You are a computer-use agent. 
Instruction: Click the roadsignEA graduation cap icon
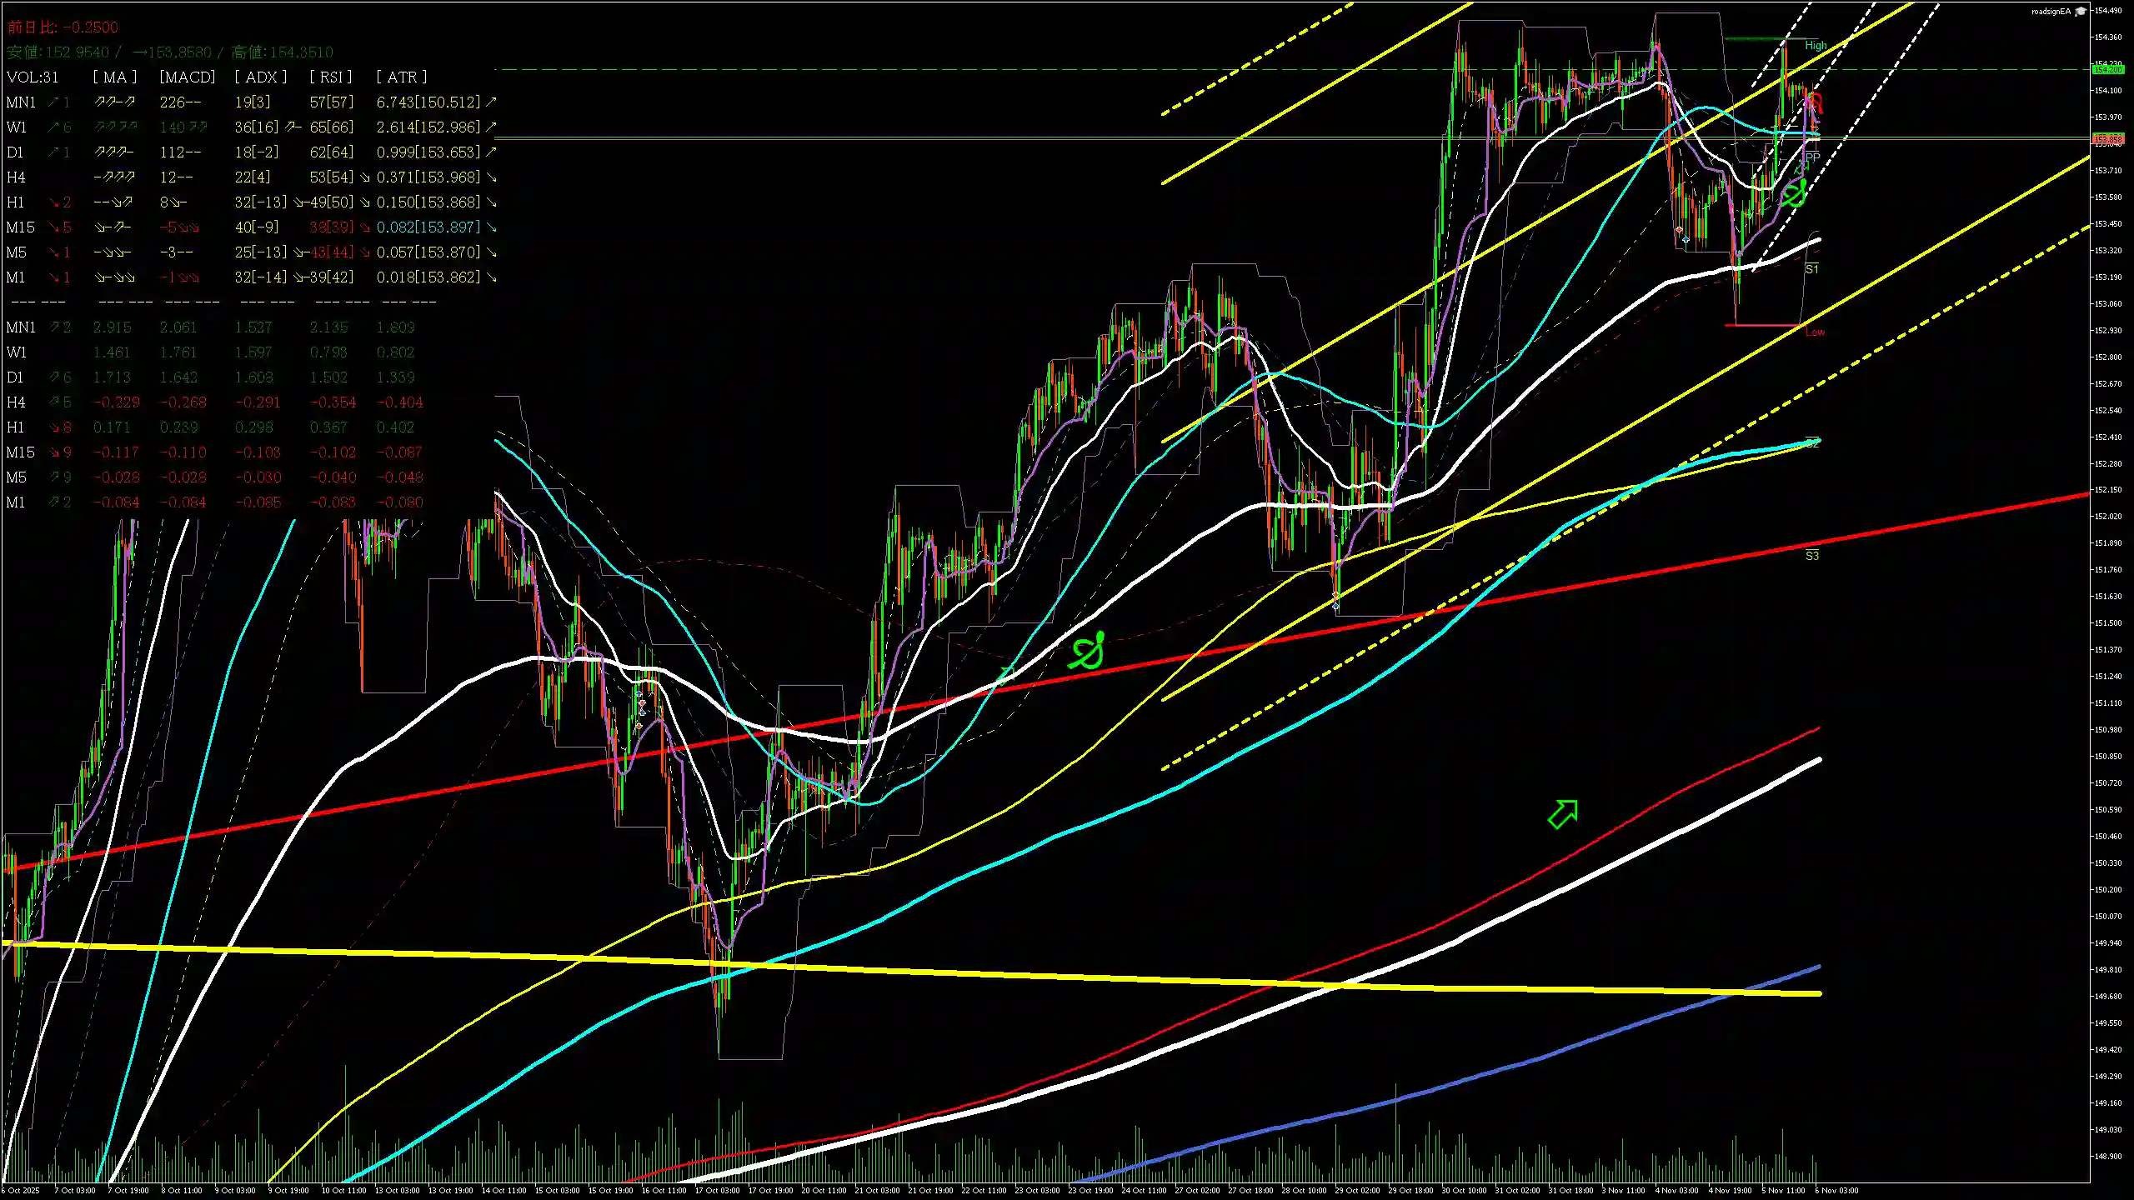coord(2081,12)
